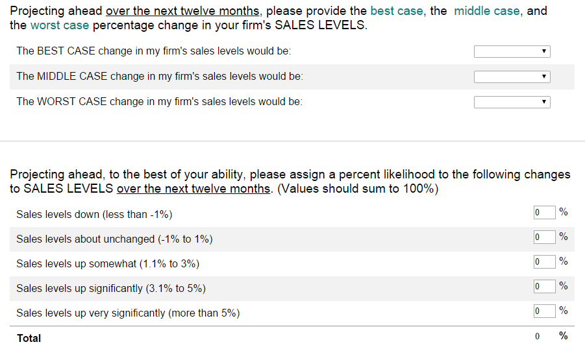Viewport: 585px width, 351px height.
Task: Click the 'up very significantly' percent field
Action: (x=544, y=311)
